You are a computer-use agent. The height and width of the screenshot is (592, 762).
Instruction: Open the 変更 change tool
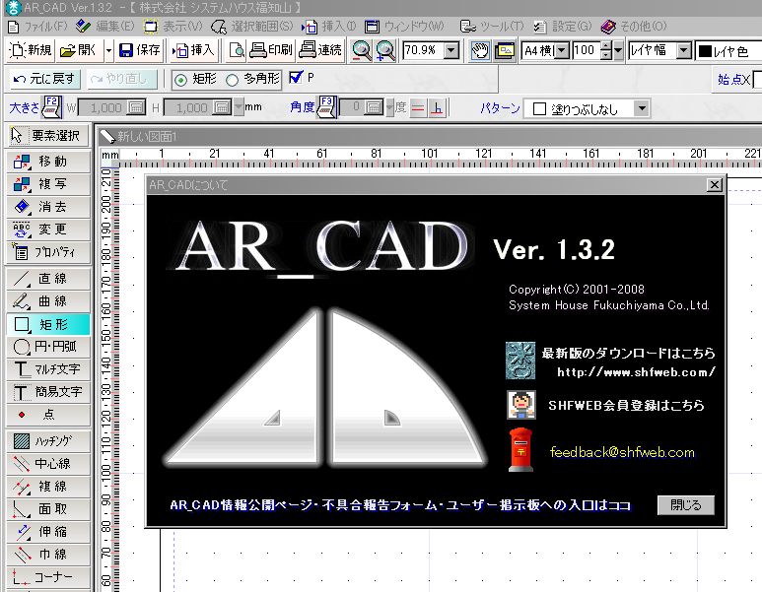pyautogui.click(x=48, y=230)
